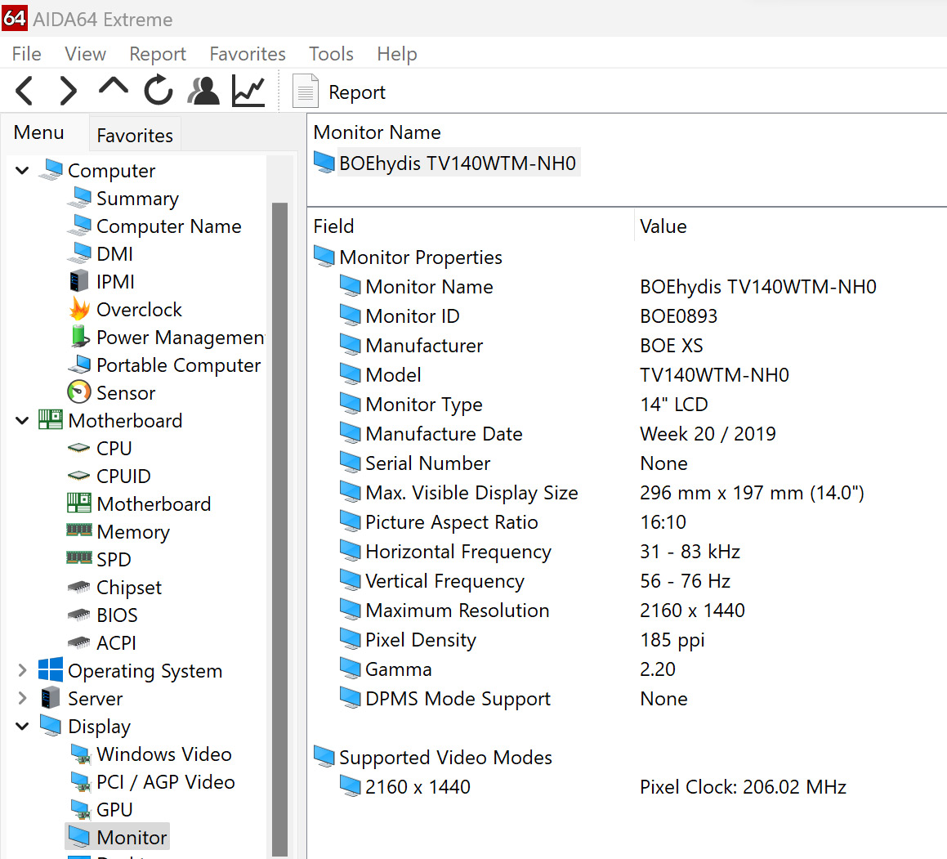Viewport: 947px width, 859px height.
Task: Open the user silhouette toolbar icon
Action: [203, 91]
